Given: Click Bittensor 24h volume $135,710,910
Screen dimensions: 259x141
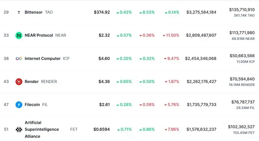Looking at the screenshot, I should point(242,10).
